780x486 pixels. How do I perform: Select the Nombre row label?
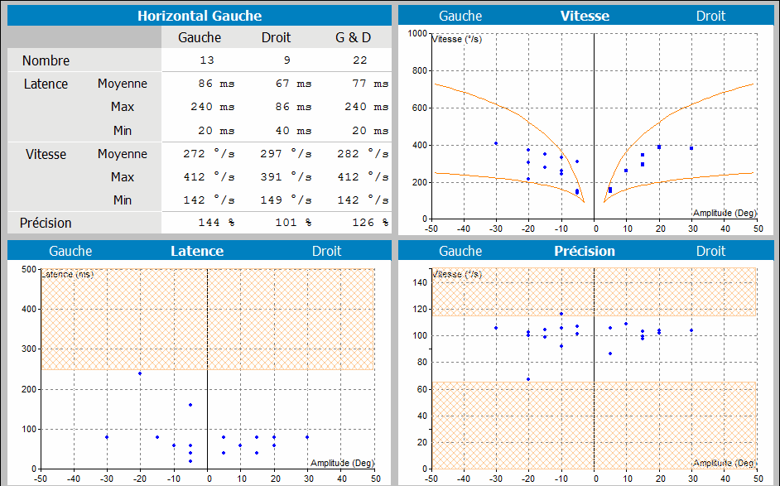(46, 60)
